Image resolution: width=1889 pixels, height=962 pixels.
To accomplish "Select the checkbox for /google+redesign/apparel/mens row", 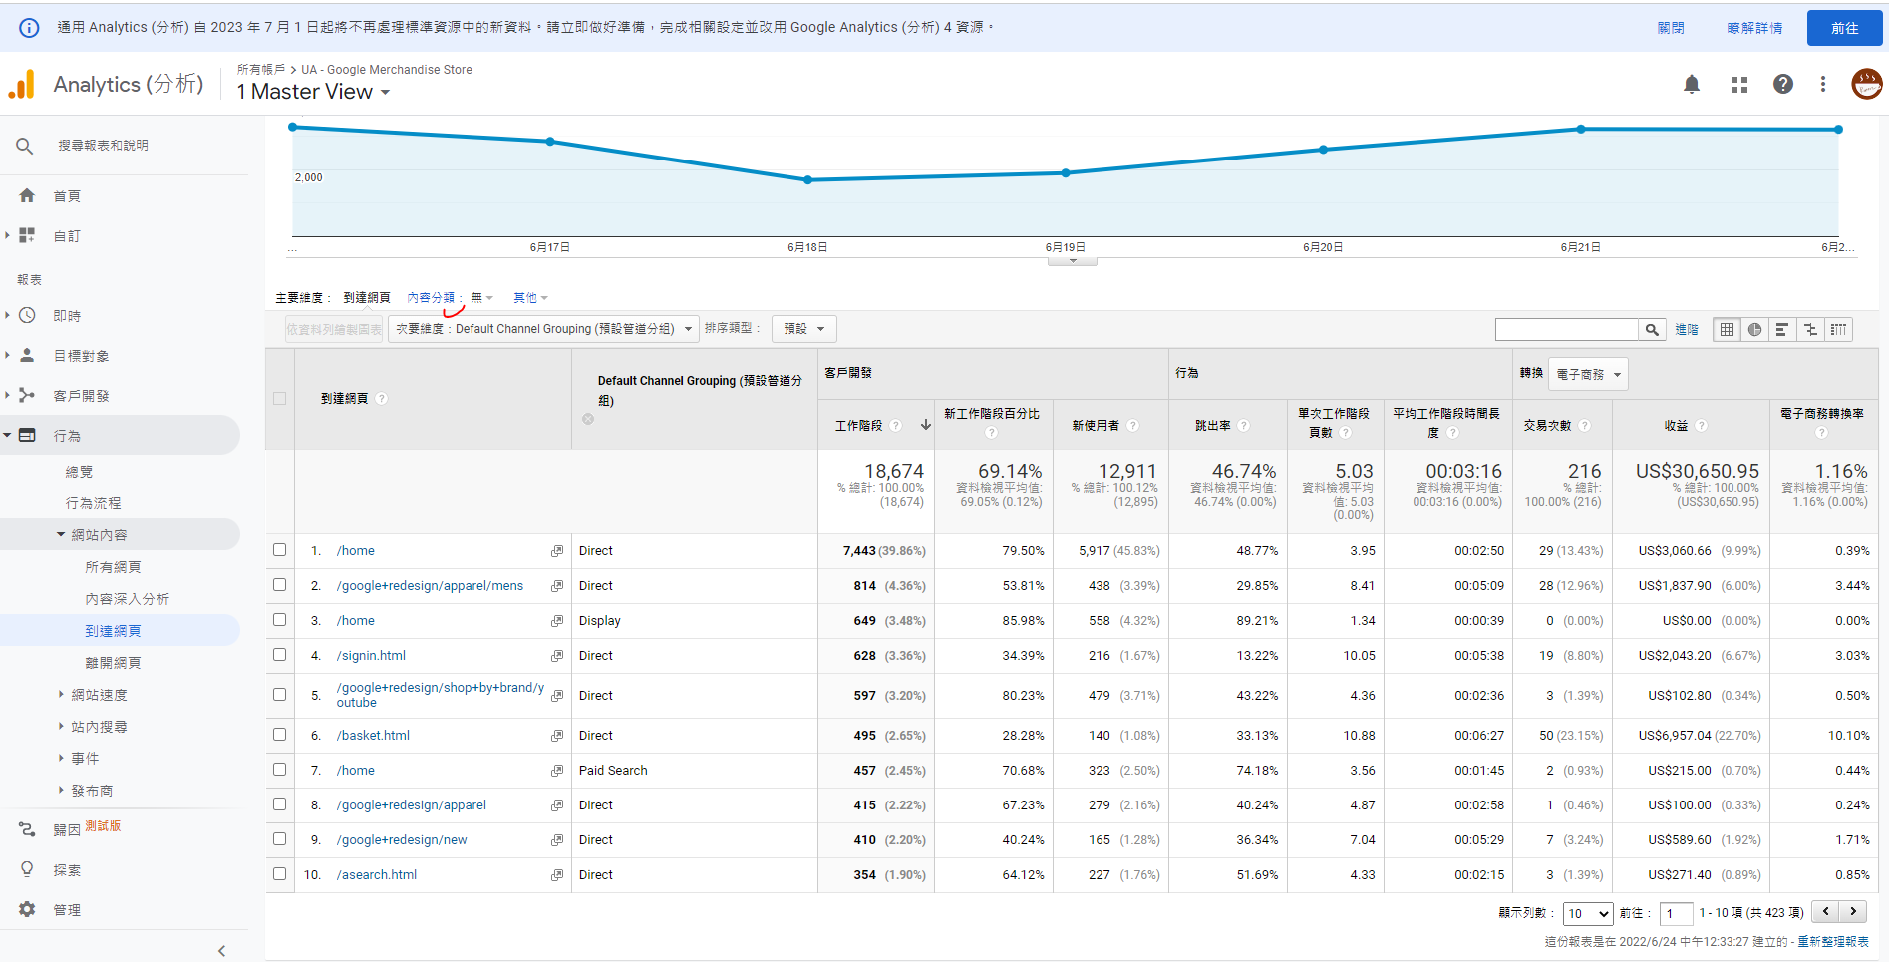I will (x=280, y=585).
